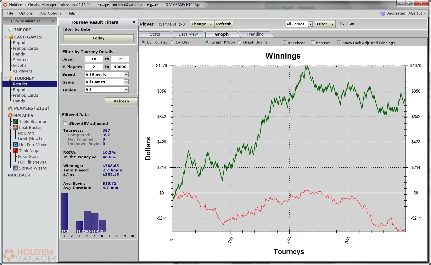Toggle Show Luck Adjusted Winnings checkbox
This screenshot has height=265, width=431.
coord(339,43)
